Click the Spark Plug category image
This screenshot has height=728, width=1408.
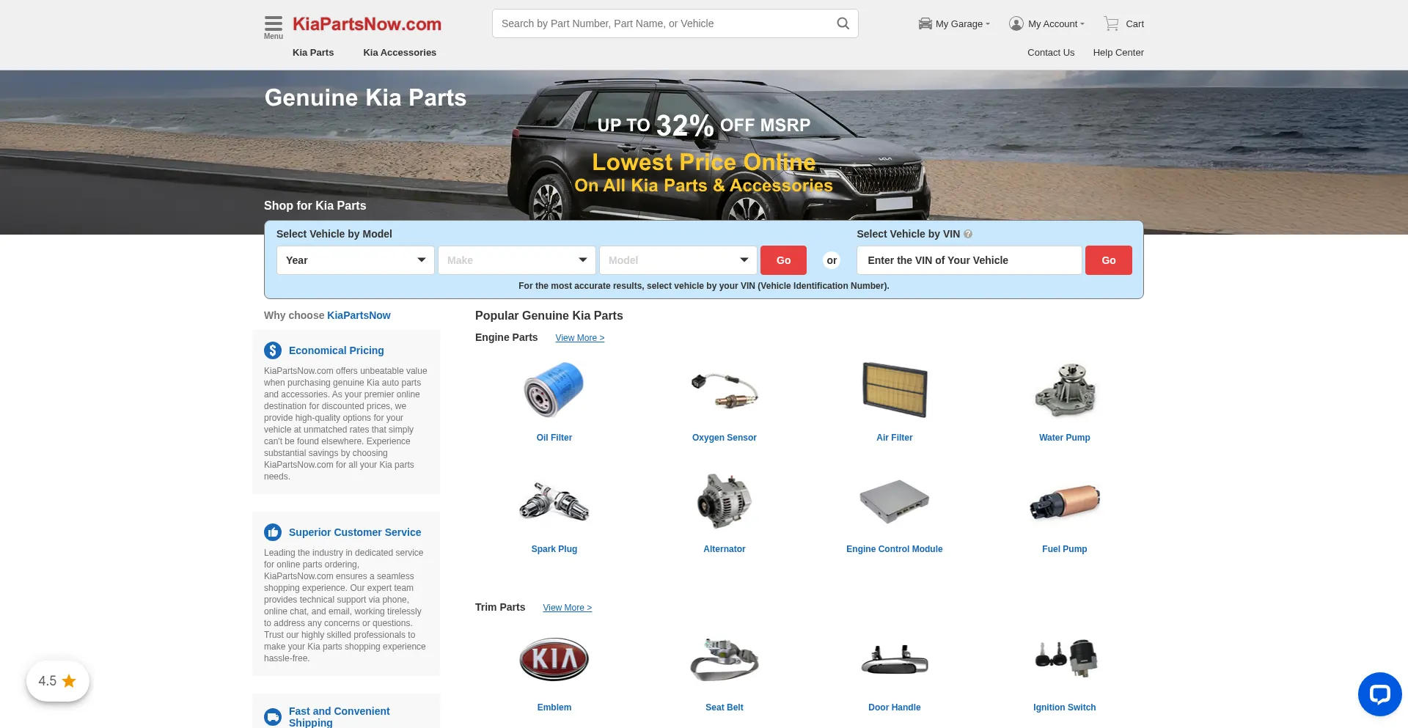554,501
